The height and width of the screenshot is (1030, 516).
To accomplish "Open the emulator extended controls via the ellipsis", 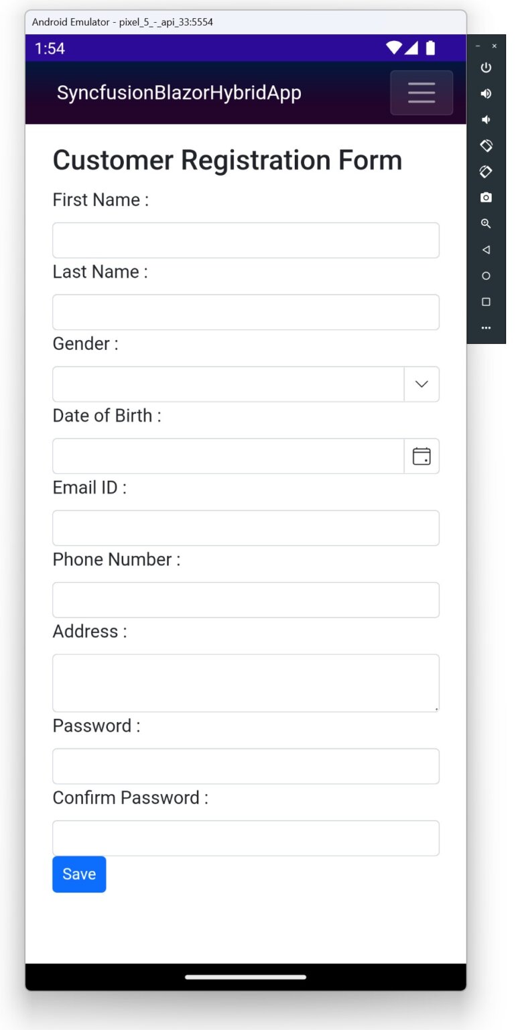I will click(x=486, y=328).
